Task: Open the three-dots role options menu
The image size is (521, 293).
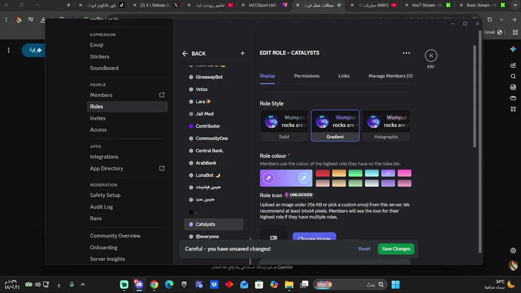Action: tap(406, 53)
